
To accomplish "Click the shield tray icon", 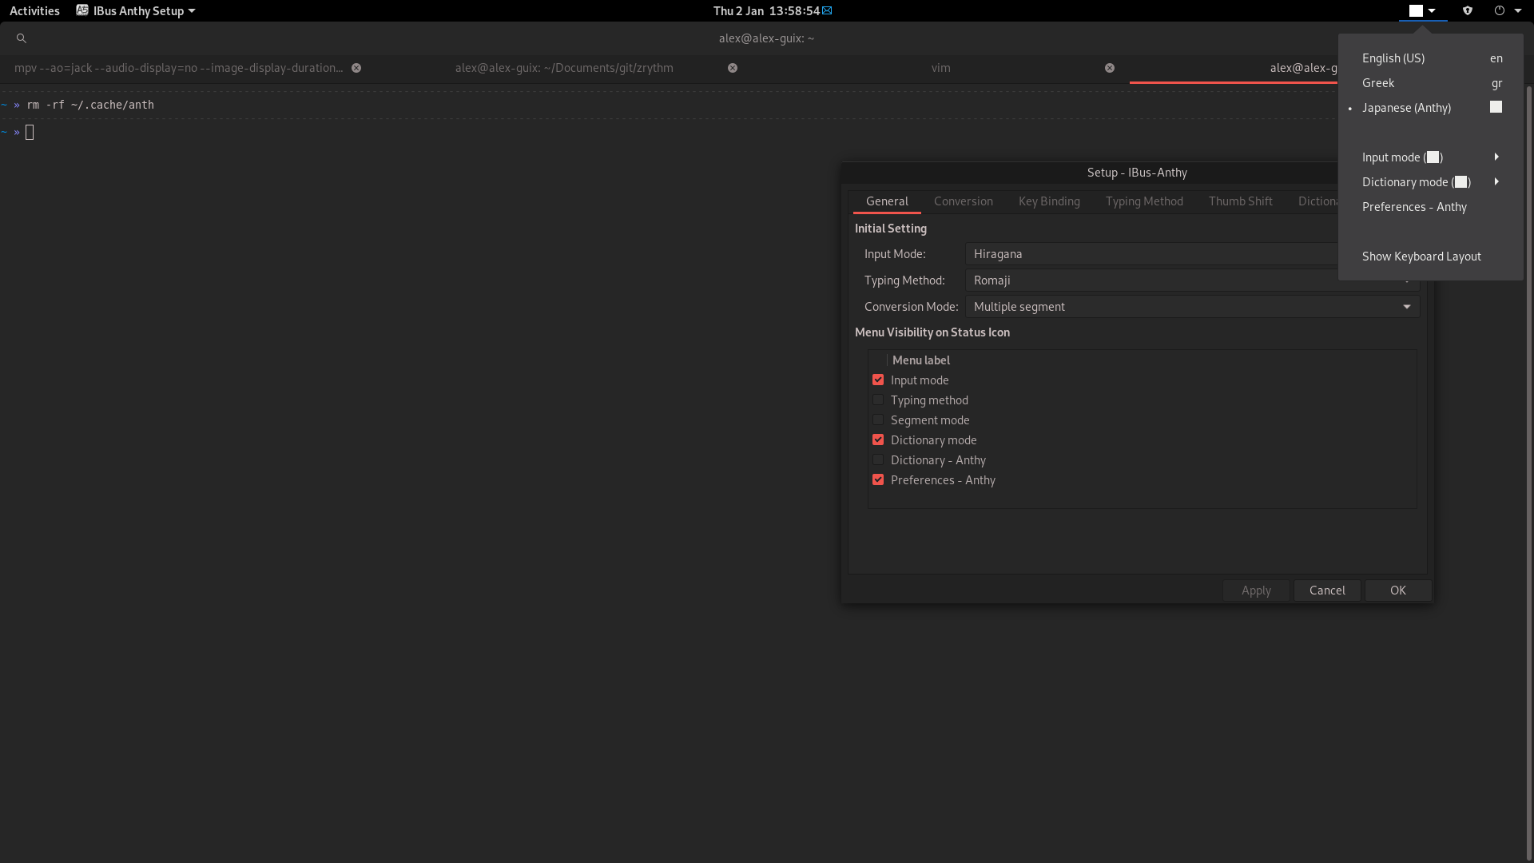I will coord(1468,11).
